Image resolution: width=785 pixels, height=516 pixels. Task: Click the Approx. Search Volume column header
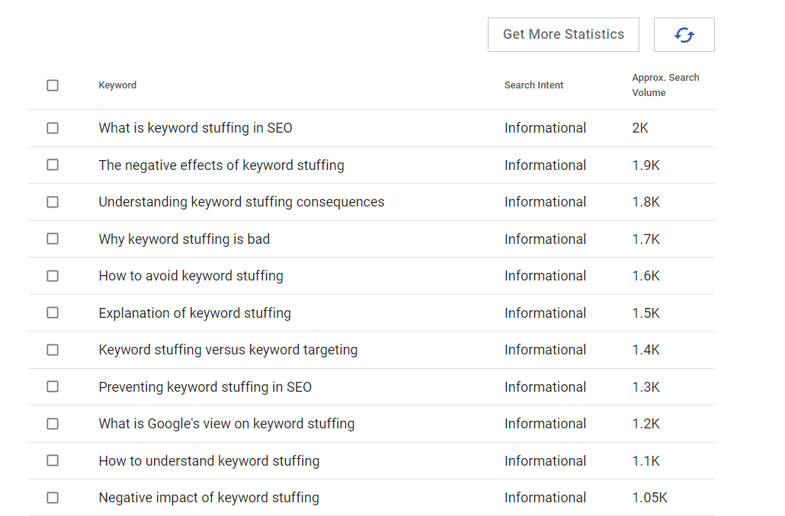click(x=665, y=85)
